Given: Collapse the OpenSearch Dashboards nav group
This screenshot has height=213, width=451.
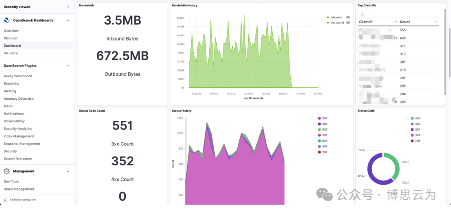Looking at the screenshot, I should point(68,20).
